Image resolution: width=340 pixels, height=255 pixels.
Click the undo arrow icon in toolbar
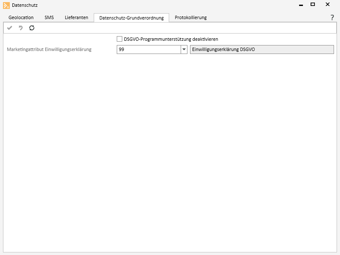point(20,28)
